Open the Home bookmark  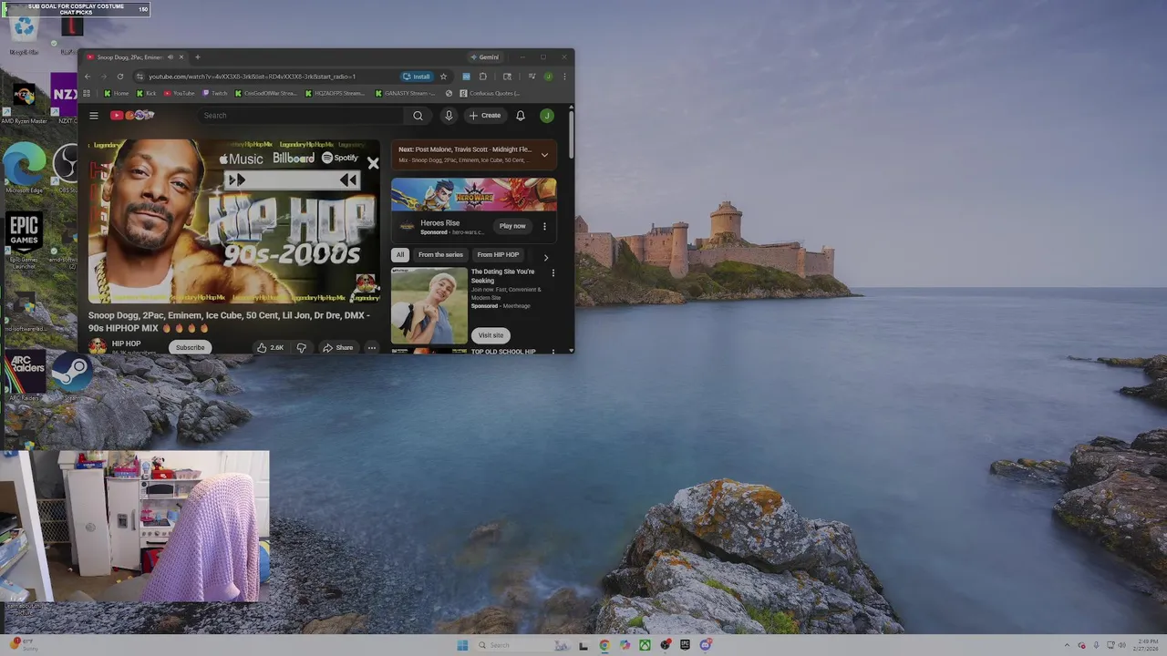pos(117,93)
